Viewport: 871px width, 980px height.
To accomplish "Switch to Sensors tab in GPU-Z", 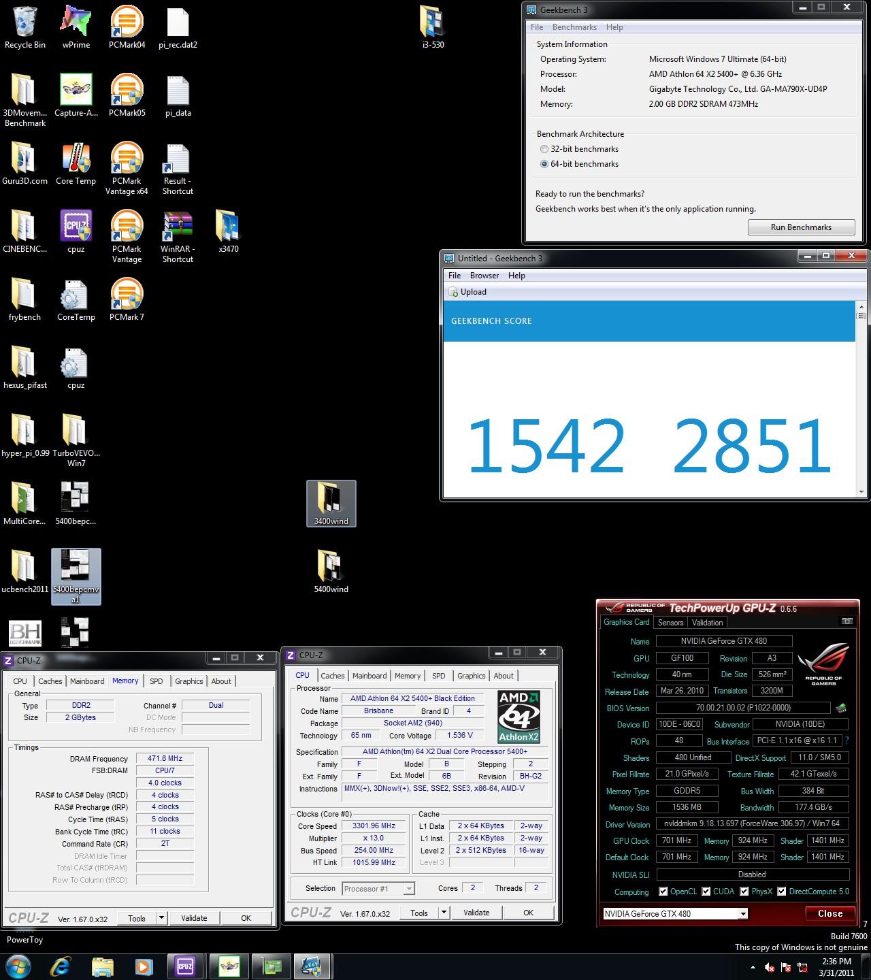I will click(670, 623).
